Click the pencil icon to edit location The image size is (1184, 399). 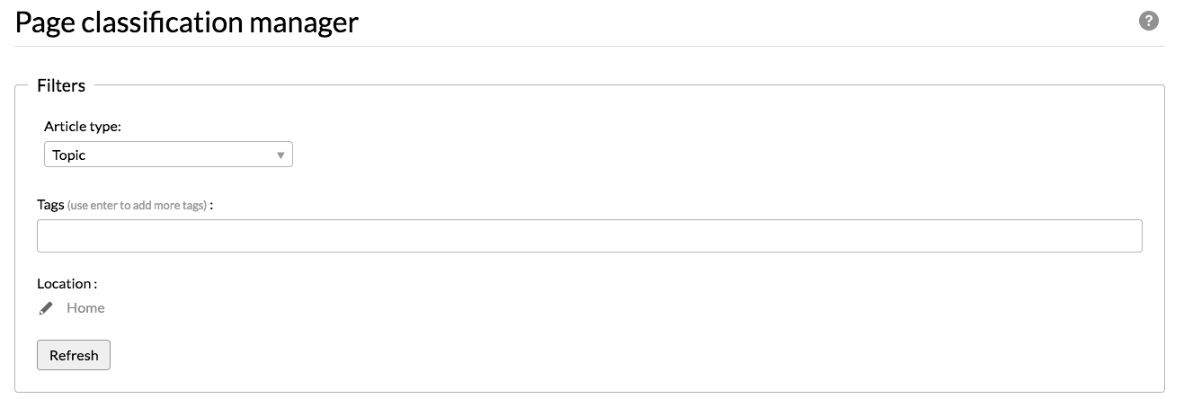(x=47, y=308)
